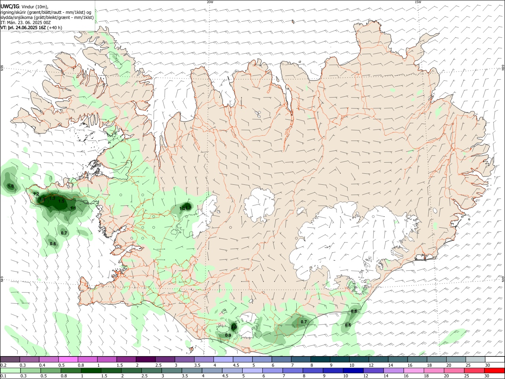Select the darkest green swatch labeled 1 in lower legend

click(x=91, y=371)
